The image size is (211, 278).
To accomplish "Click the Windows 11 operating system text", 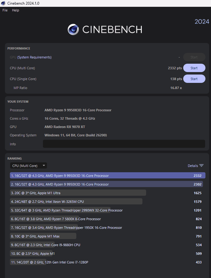I will pyautogui.click(x=76, y=135).
